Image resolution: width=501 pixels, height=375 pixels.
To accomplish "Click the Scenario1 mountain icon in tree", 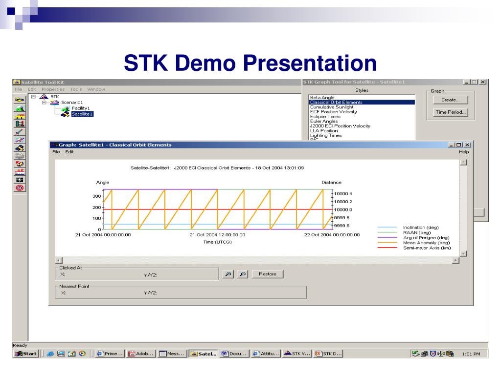I will pos(55,103).
